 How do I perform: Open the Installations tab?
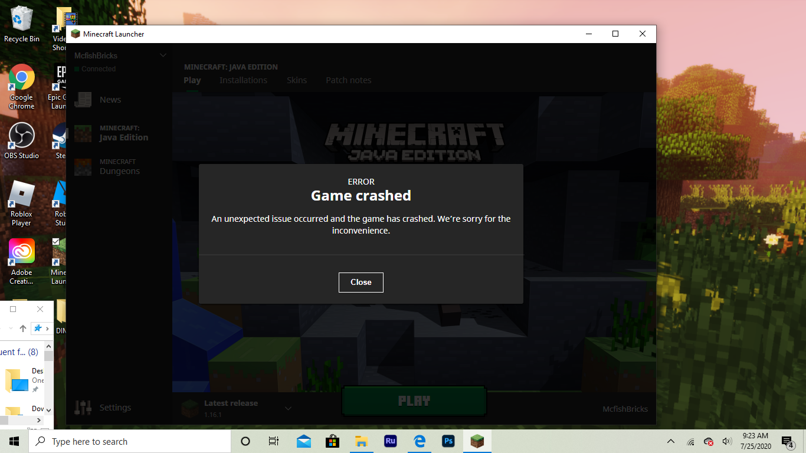(x=243, y=80)
